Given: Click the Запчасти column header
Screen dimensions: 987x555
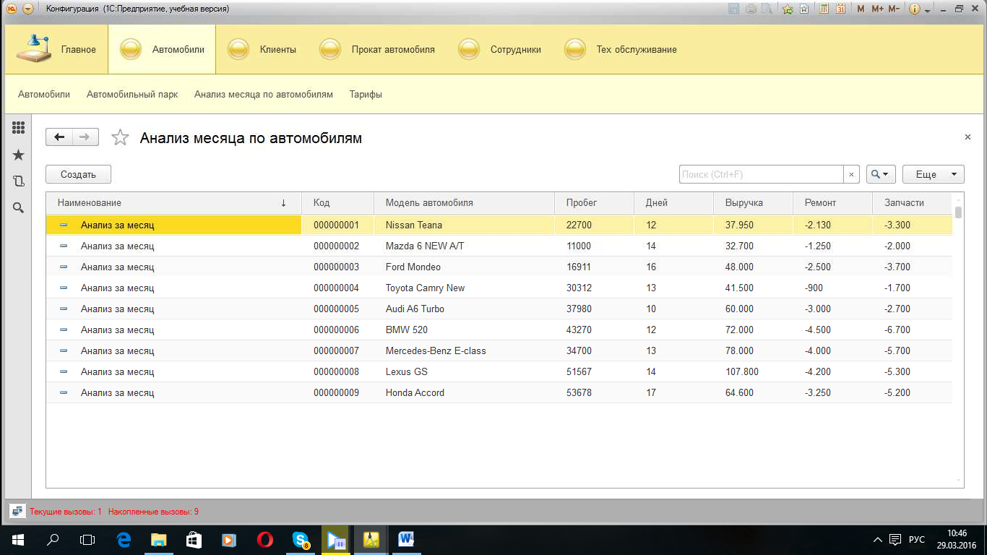Looking at the screenshot, I should click(x=912, y=202).
